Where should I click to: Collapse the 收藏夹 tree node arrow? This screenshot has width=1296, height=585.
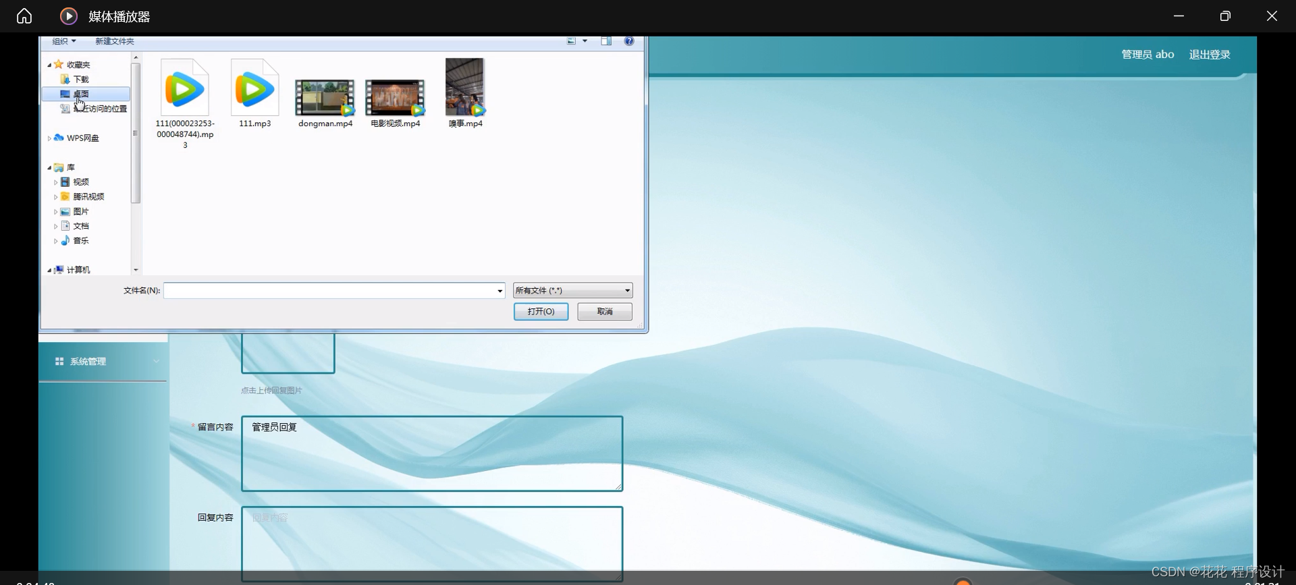tap(49, 65)
